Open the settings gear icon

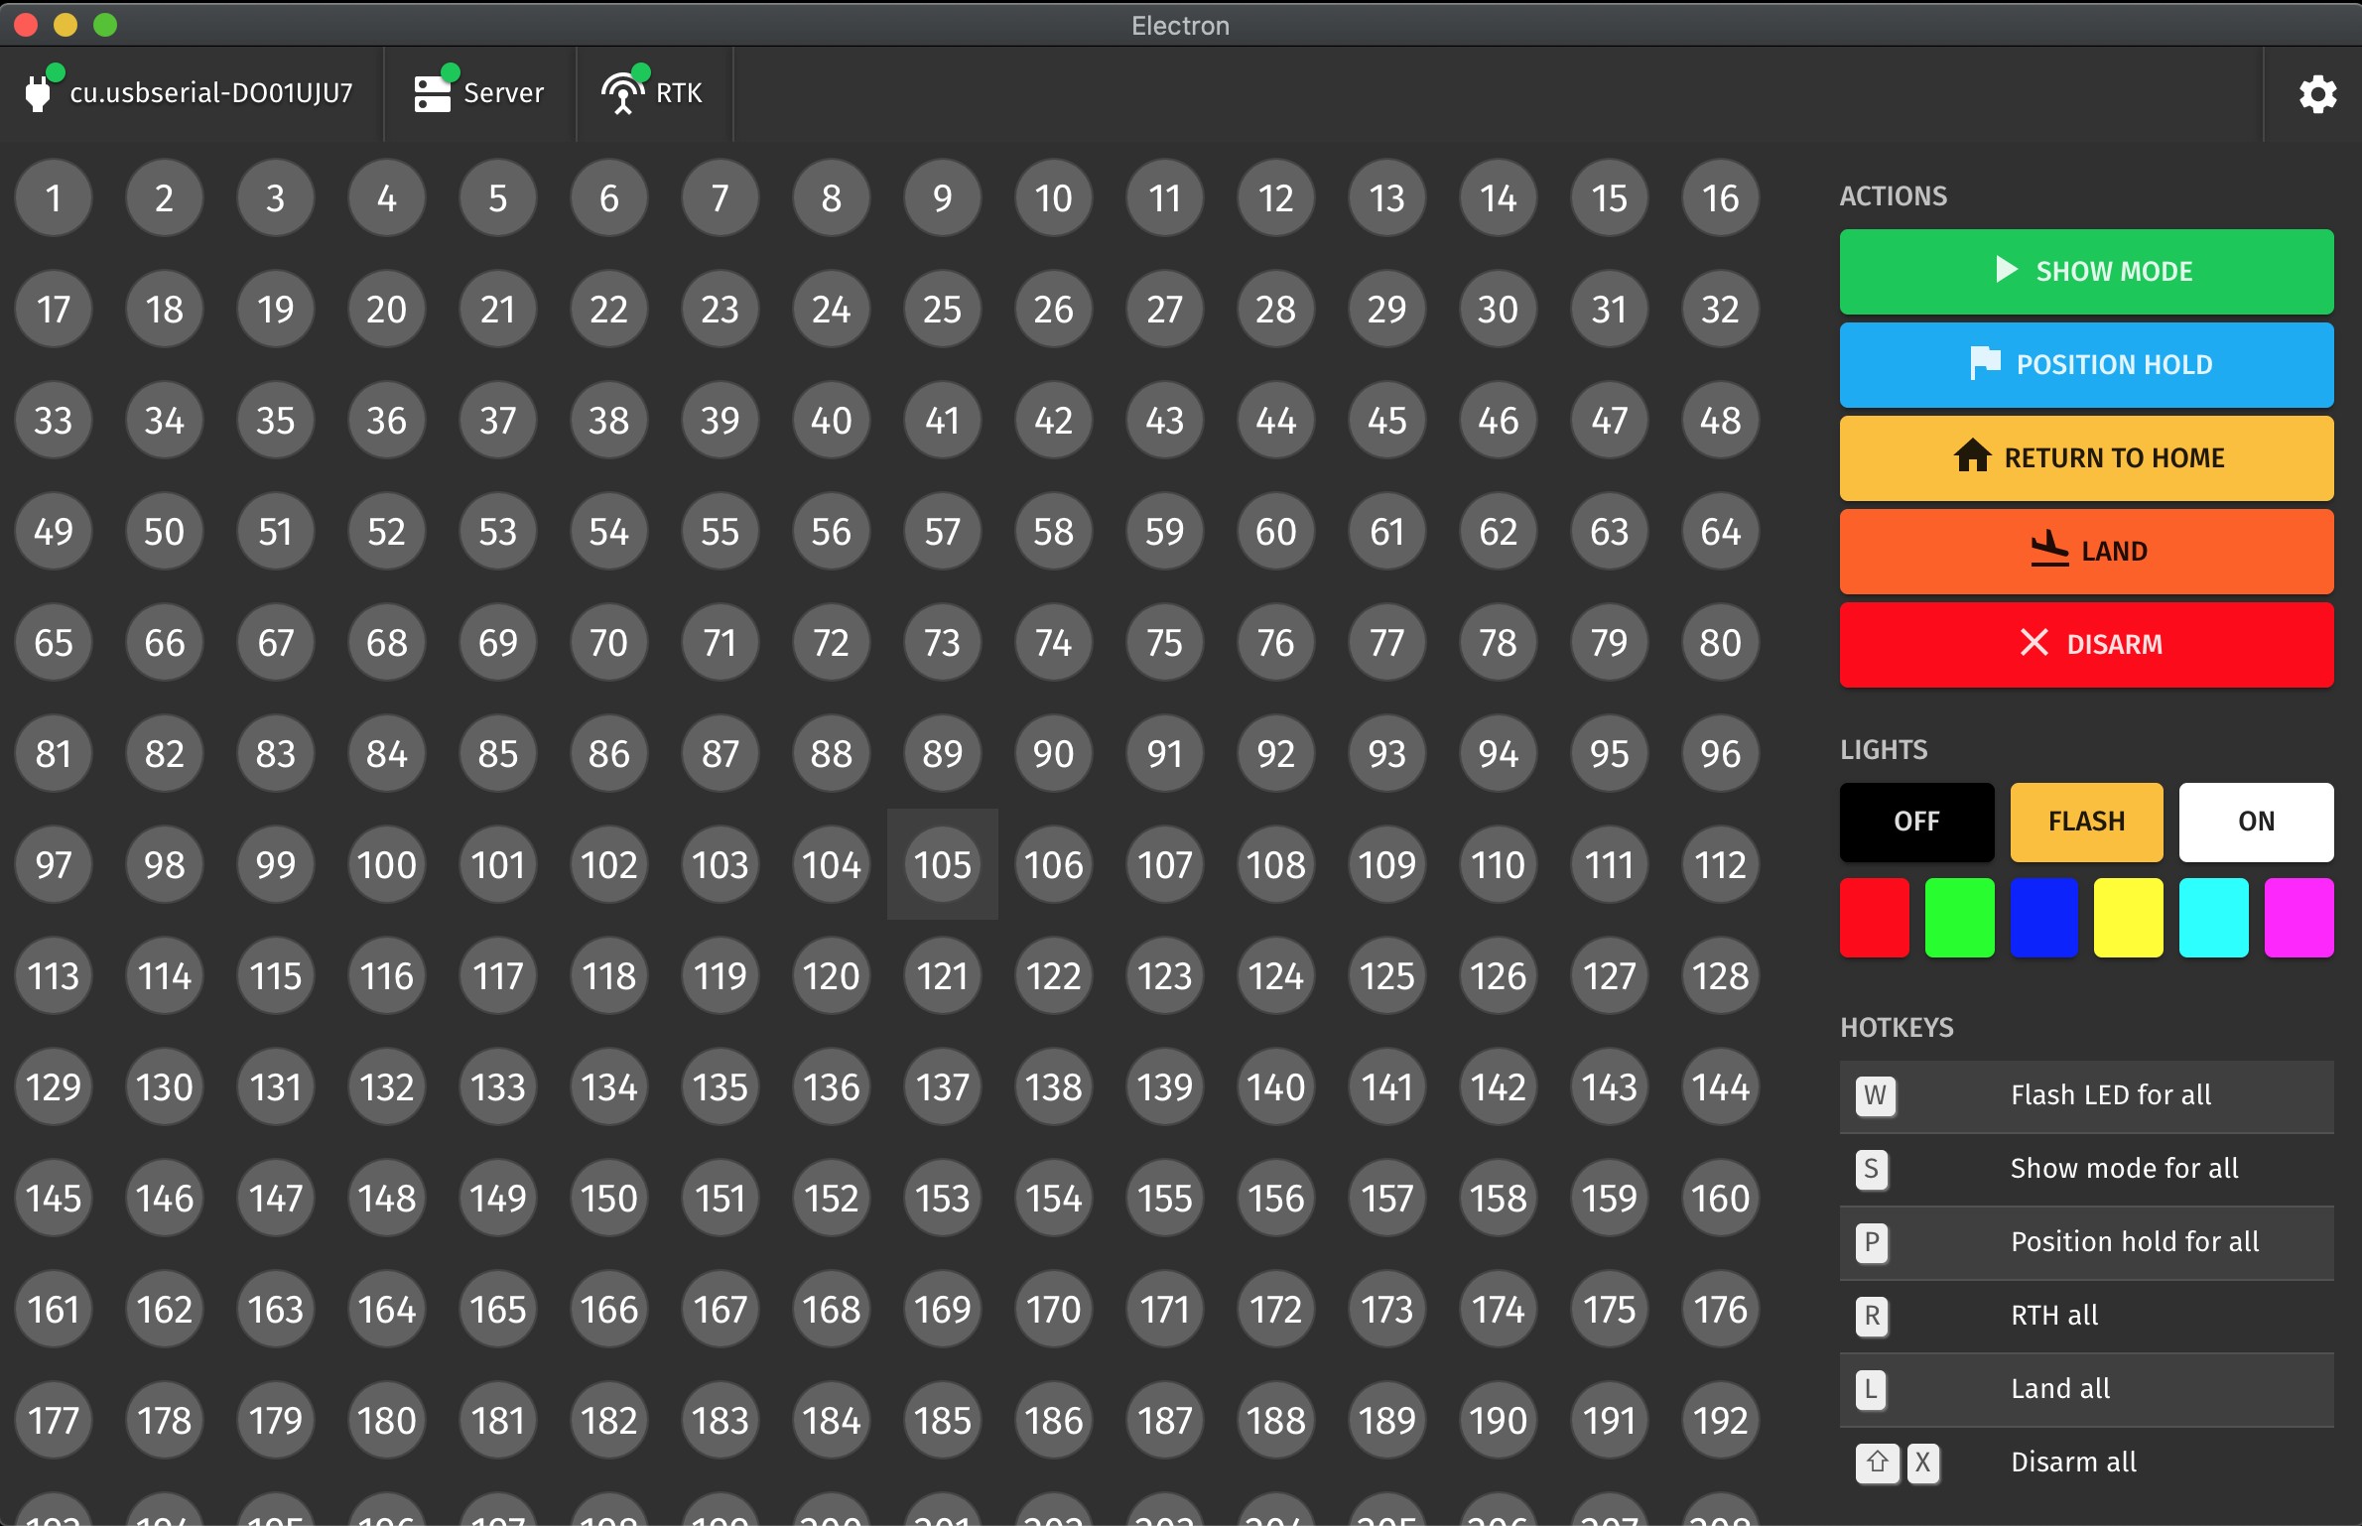click(2317, 94)
